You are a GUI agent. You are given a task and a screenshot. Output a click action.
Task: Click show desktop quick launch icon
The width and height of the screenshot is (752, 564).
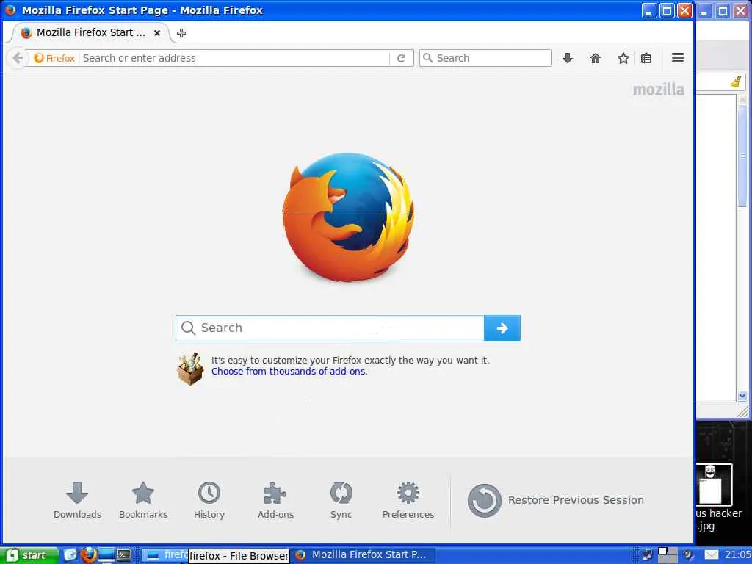point(106,555)
